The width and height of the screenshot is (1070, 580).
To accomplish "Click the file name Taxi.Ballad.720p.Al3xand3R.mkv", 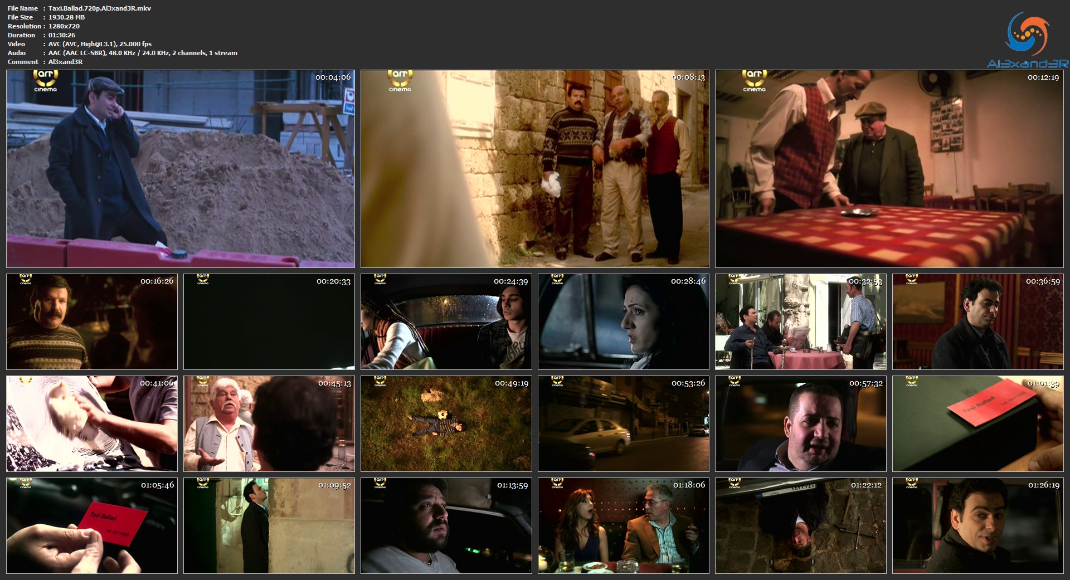I will pyautogui.click(x=100, y=8).
